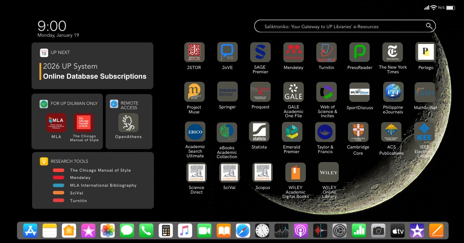The image size is (464, 243).
Task: Click The Chicago Manual of Style in Research Tools
Action: [101, 170]
